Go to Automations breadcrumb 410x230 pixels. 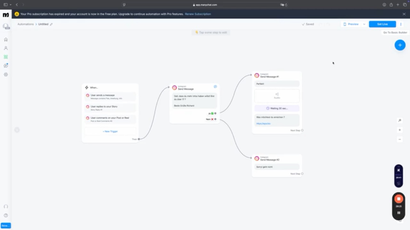coord(26,24)
